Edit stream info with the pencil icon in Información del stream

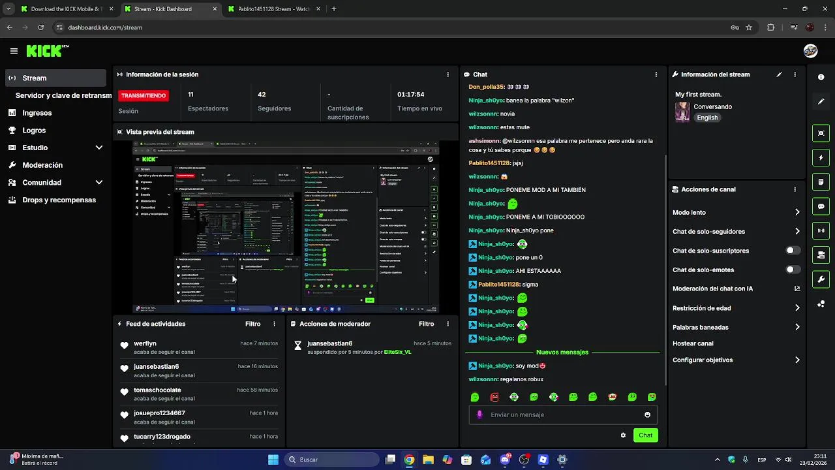point(779,74)
